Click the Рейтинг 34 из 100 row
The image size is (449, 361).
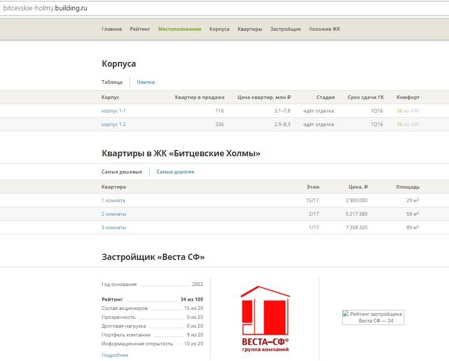point(152,300)
